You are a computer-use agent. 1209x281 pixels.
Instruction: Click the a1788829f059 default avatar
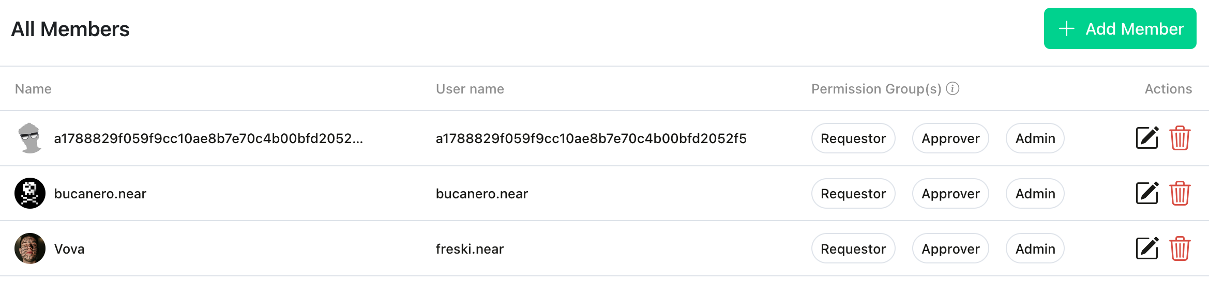[30, 138]
